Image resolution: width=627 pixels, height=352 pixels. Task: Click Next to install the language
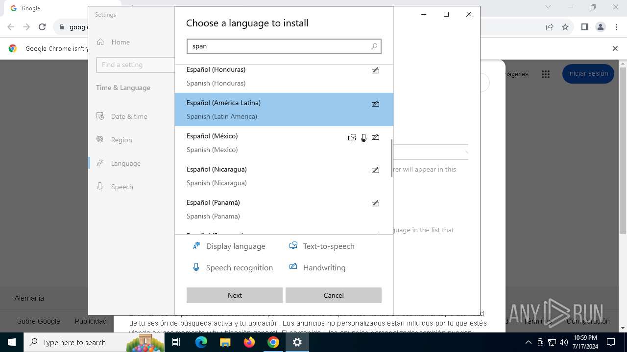235,295
